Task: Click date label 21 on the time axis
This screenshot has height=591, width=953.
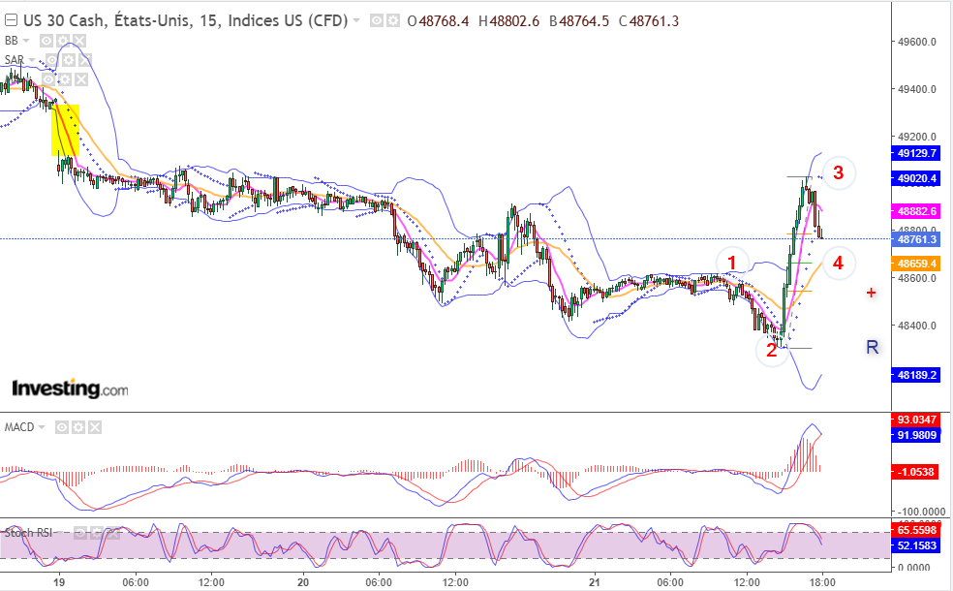Action: click(x=595, y=582)
